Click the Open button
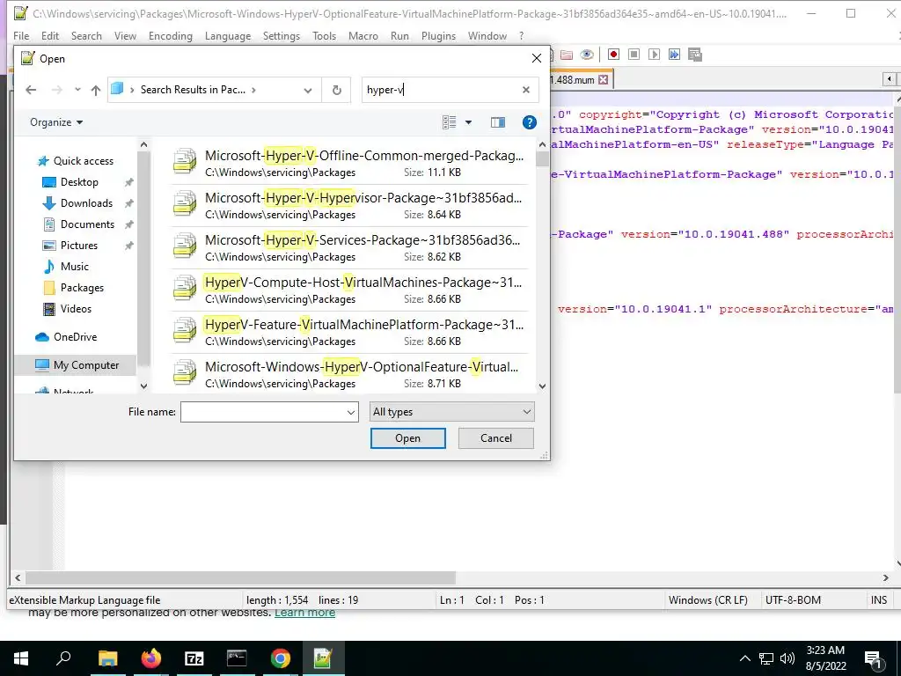This screenshot has height=676, width=901. pos(408,438)
